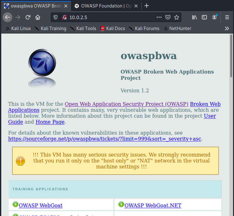Open a new tab
The image size is (234, 216).
click(x=147, y=6)
